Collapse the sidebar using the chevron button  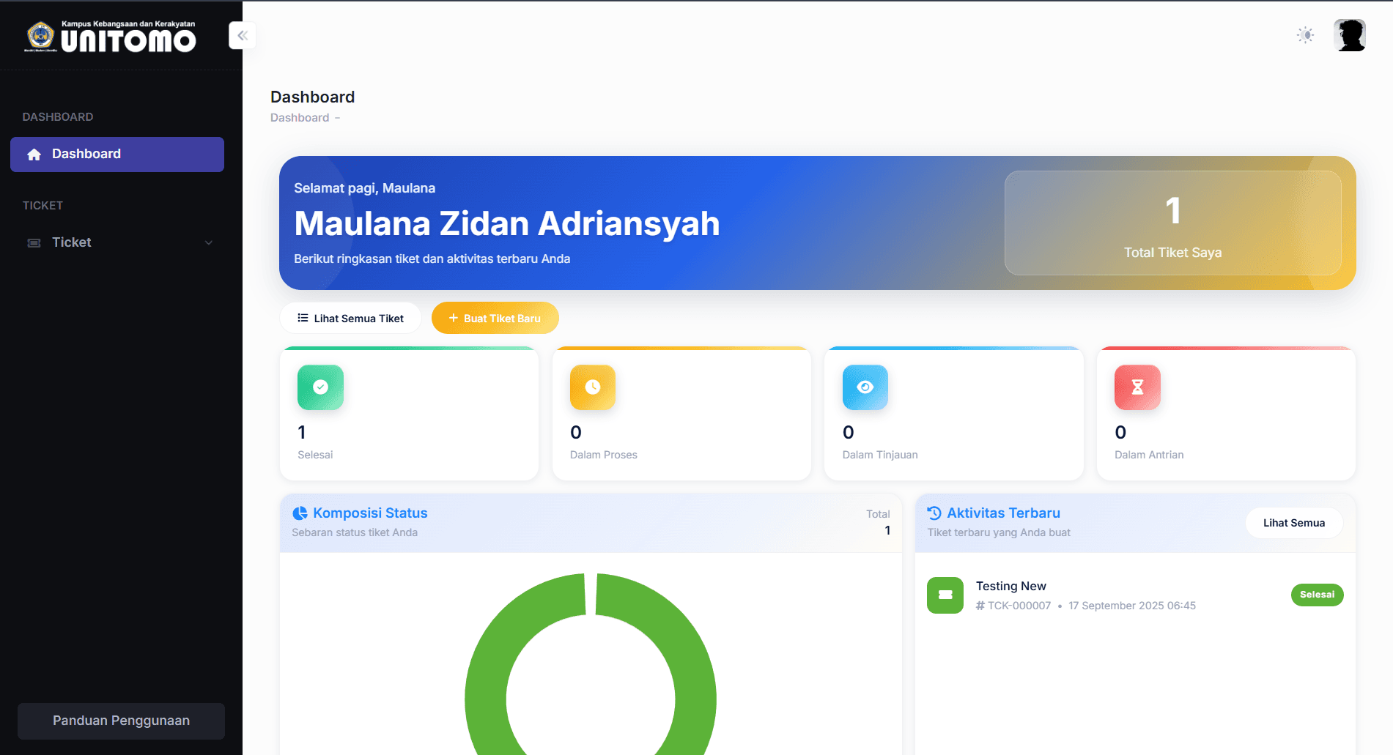tap(242, 34)
